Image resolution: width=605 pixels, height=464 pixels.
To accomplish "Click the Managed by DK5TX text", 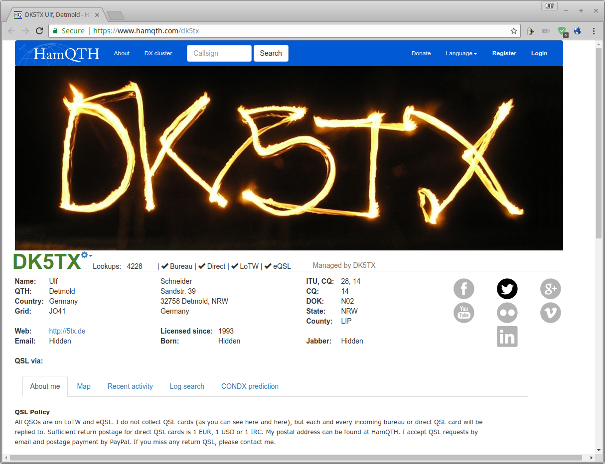I will pos(344,265).
